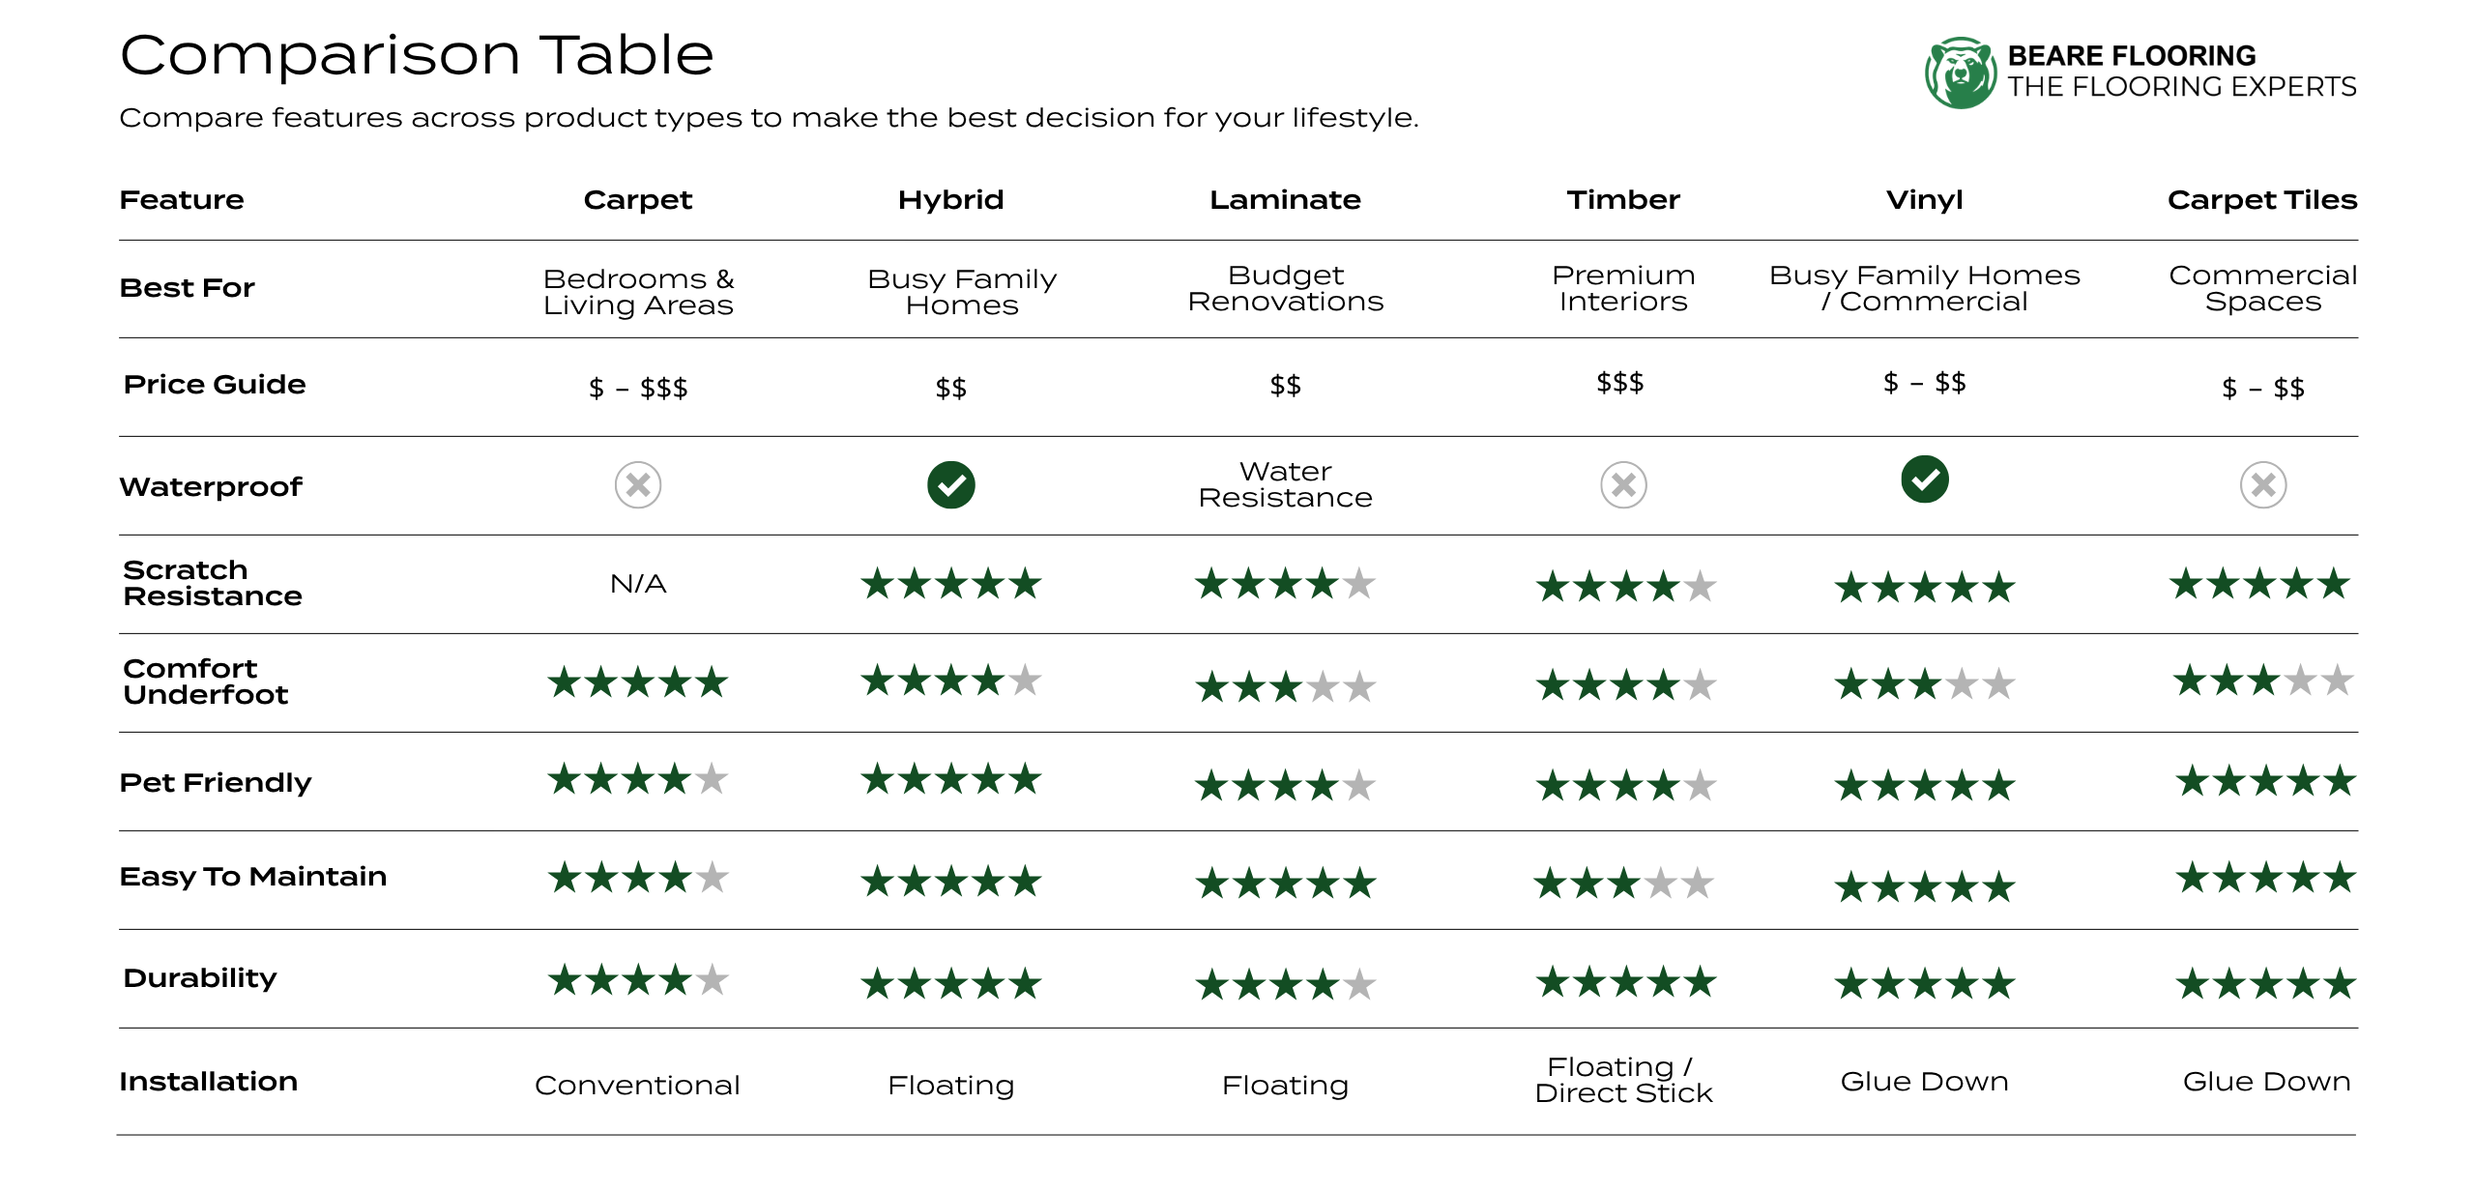Screen dimensions: 2475x1190
Task: Click the Installation row label
Action: [208, 1081]
